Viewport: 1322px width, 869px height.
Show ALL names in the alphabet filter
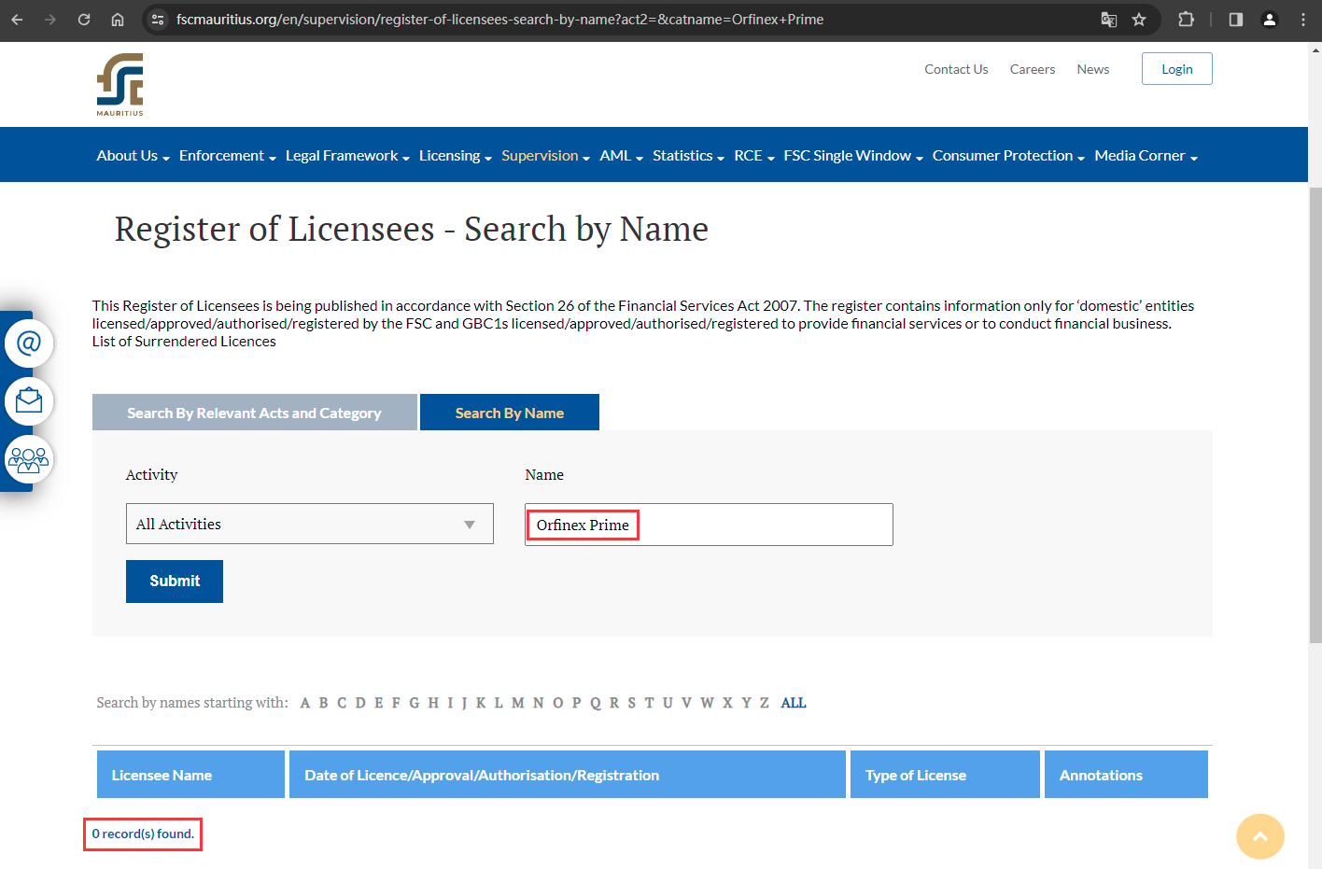pos(794,703)
